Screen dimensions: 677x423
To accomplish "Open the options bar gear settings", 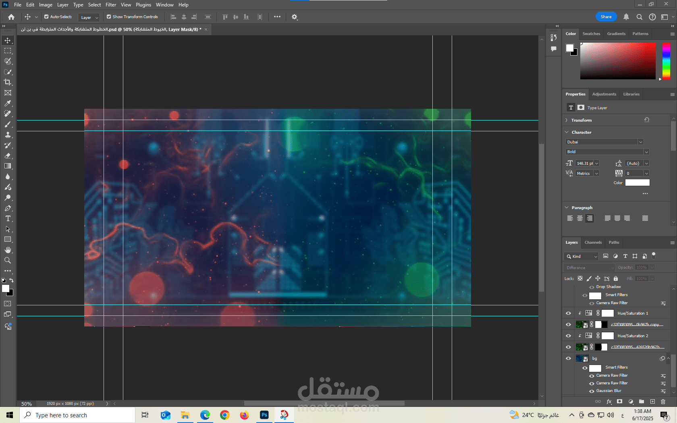I will pos(295,17).
